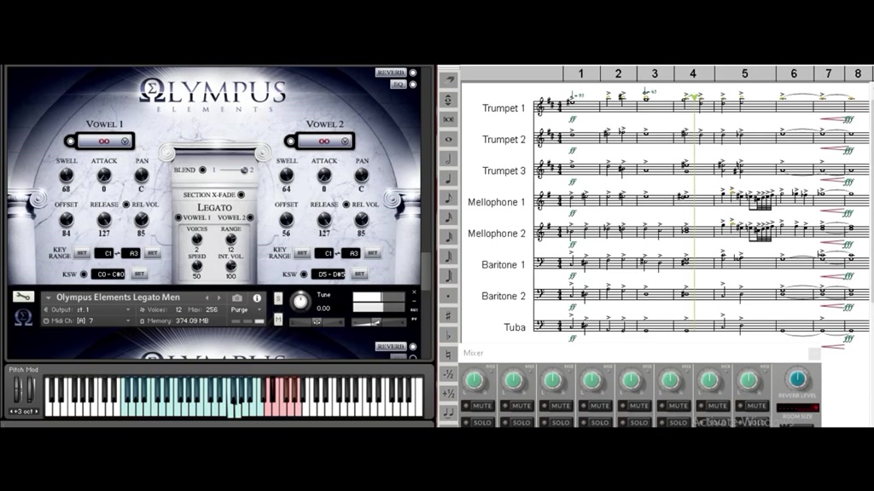This screenshot has width=874, height=491.
Task: Click the plus half step transpose icon
Action: [449, 394]
